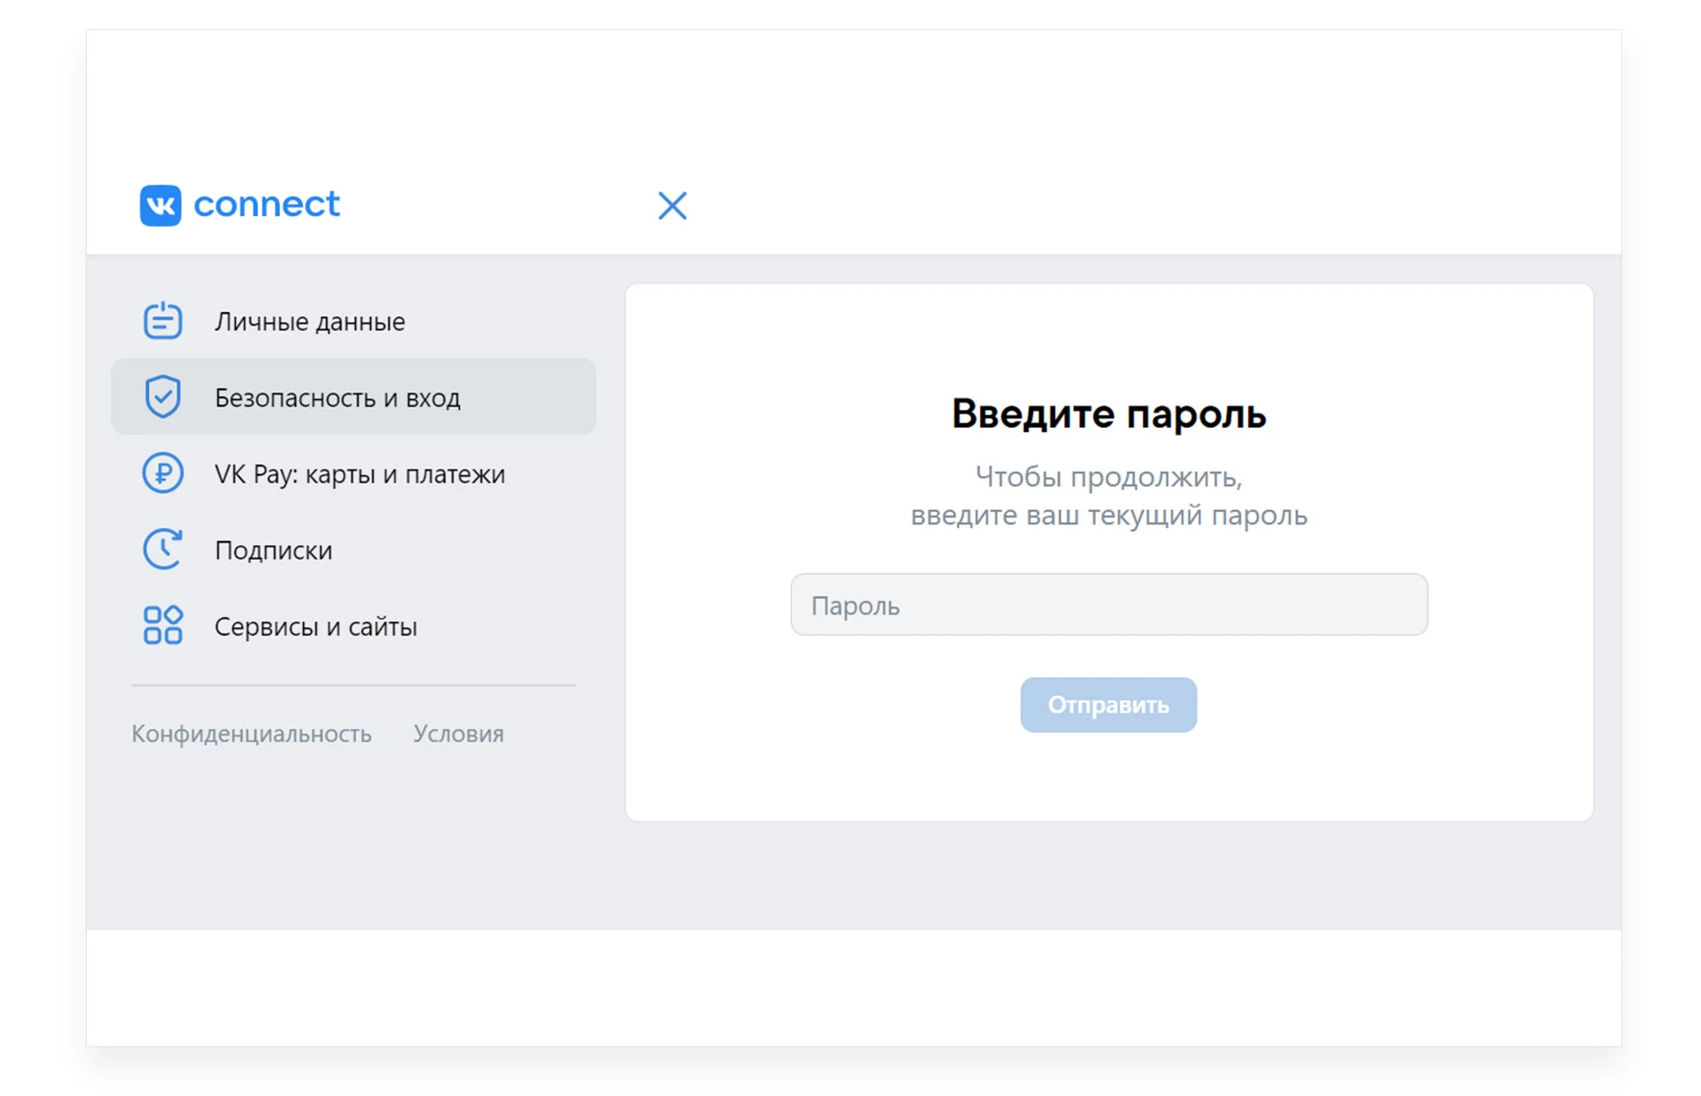1701x1096 pixels.
Task: Click the Введите пароль heading
Action: click(x=1109, y=414)
